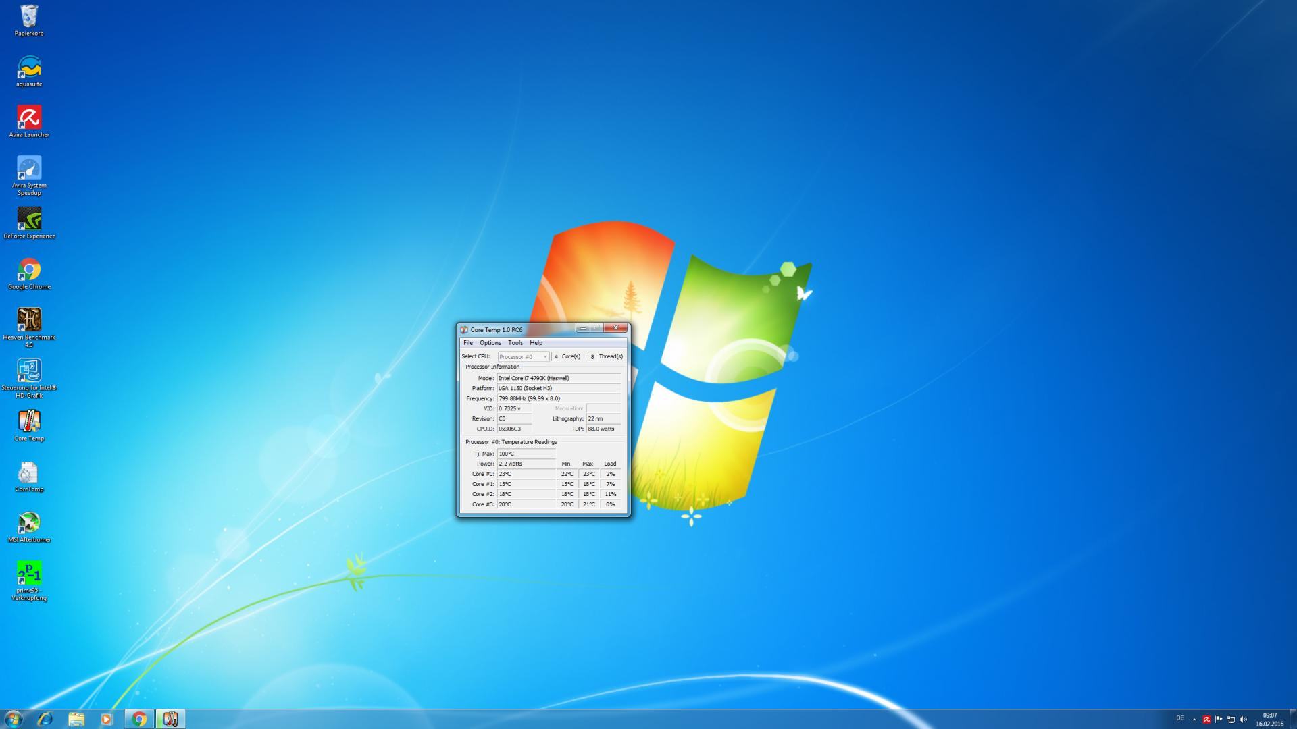
Task: Show hidden tray icons arrow
Action: pyautogui.click(x=1194, y=720)
